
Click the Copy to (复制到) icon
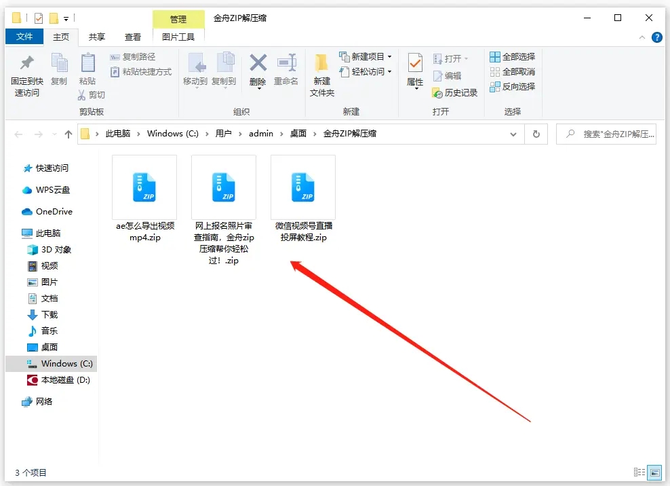tap(225, 63)
